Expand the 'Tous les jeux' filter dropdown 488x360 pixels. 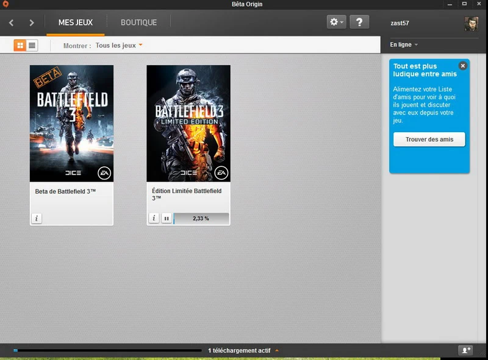point(119,45)
